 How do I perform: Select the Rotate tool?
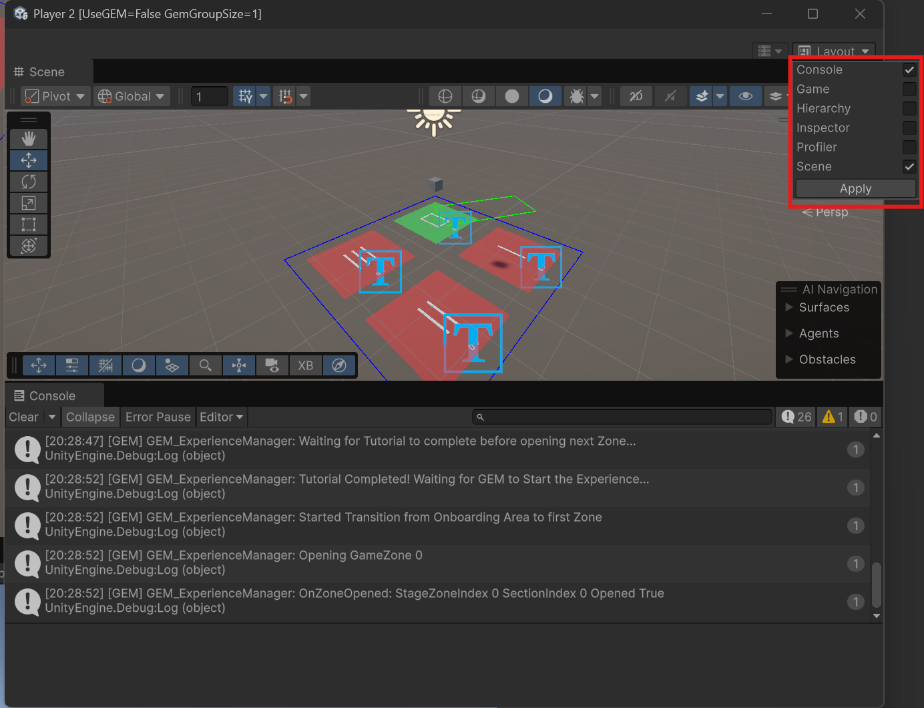pyautogui.click(x=29, y=182)
